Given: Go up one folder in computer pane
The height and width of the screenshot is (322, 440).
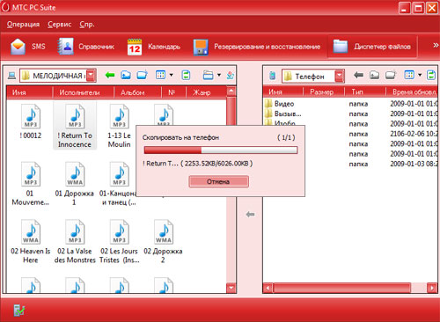Looking at the screenshot, I should pyautogui.click(x=126, y=76).
